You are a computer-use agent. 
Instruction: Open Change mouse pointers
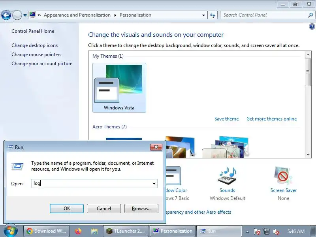(x=36, y=55)
